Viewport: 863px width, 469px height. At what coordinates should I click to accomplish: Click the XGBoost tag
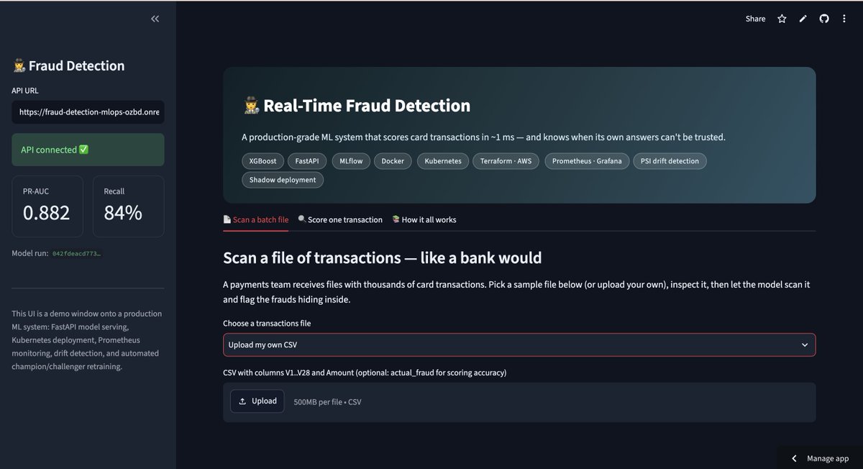[x=262, y=161]
